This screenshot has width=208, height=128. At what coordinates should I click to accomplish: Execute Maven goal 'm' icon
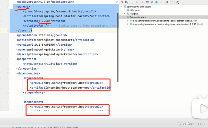[x=147, y=2]
